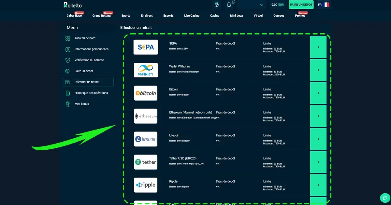Select En direct in navigation
The width and height of the screenshot is (391, 205).
147,16
